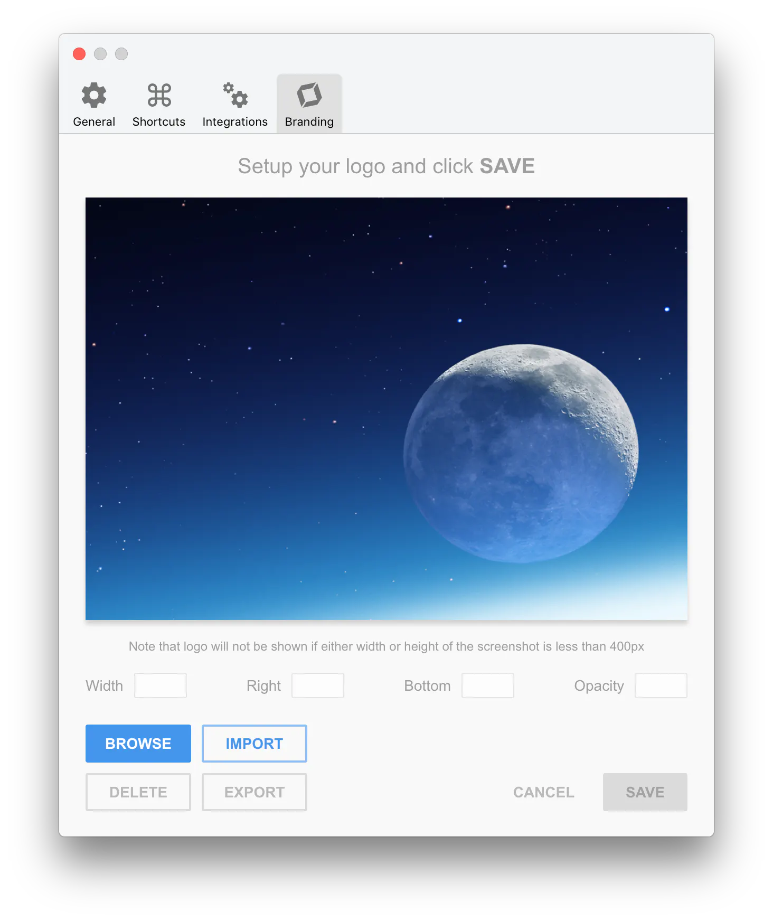Select the Branding tab
773x921 pixels.
pyautogui.click(x=309, y=105)
